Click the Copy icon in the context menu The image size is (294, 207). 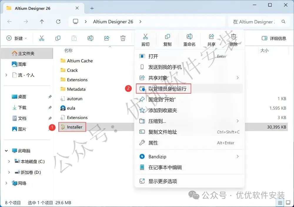point(167,36)
